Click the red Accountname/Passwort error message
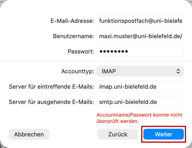This screenshot has width=192, height=148. (139, 118)
